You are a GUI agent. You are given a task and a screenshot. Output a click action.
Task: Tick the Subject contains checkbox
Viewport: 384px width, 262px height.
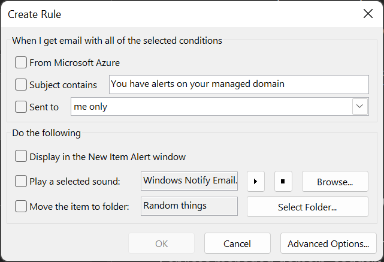point(21,85)
